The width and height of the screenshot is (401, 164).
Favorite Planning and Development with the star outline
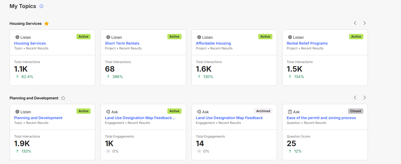(63, 98)
